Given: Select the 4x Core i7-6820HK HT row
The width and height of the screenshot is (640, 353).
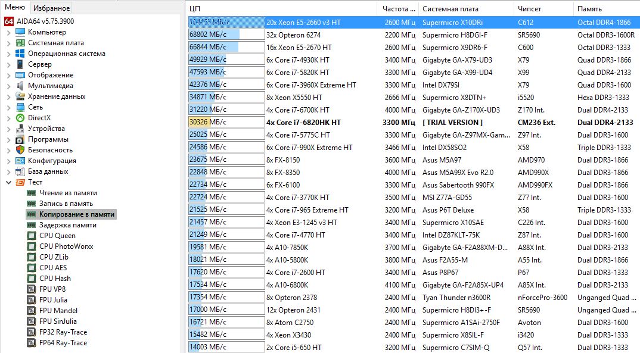Looking at the screenshot, I should (413, 122).
